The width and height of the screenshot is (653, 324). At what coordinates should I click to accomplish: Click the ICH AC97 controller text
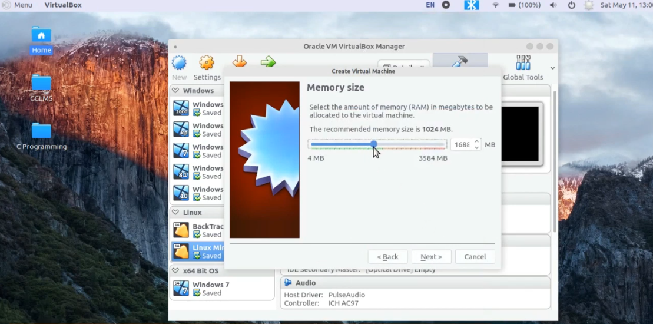343,303
